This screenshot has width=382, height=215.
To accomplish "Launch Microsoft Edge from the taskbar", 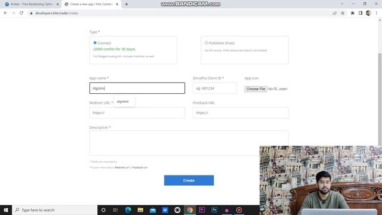I will click(x=128, y=210).
